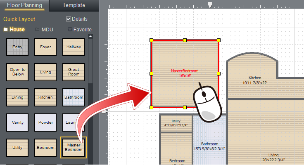
Task: Choose the Hallway layout tile
Action: click(x=74, y=47)
